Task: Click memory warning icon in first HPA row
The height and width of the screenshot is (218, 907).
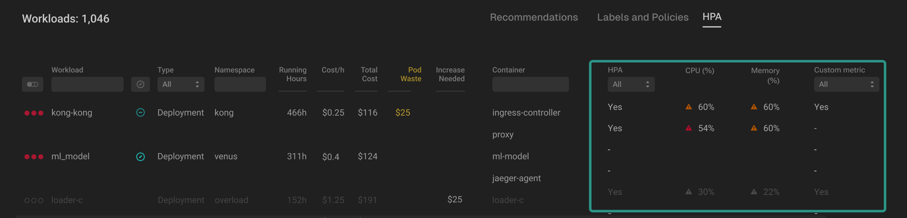Action: coord(754,107)
